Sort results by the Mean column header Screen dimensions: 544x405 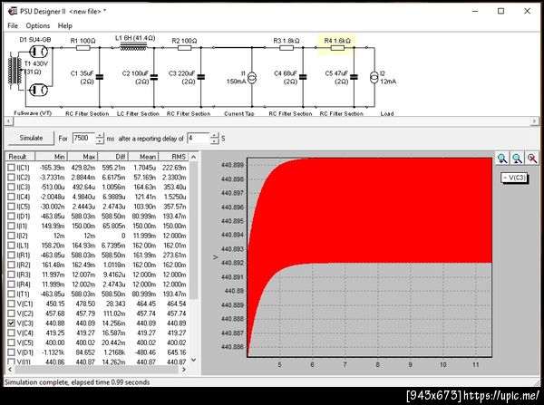click(x=143, y=157)
